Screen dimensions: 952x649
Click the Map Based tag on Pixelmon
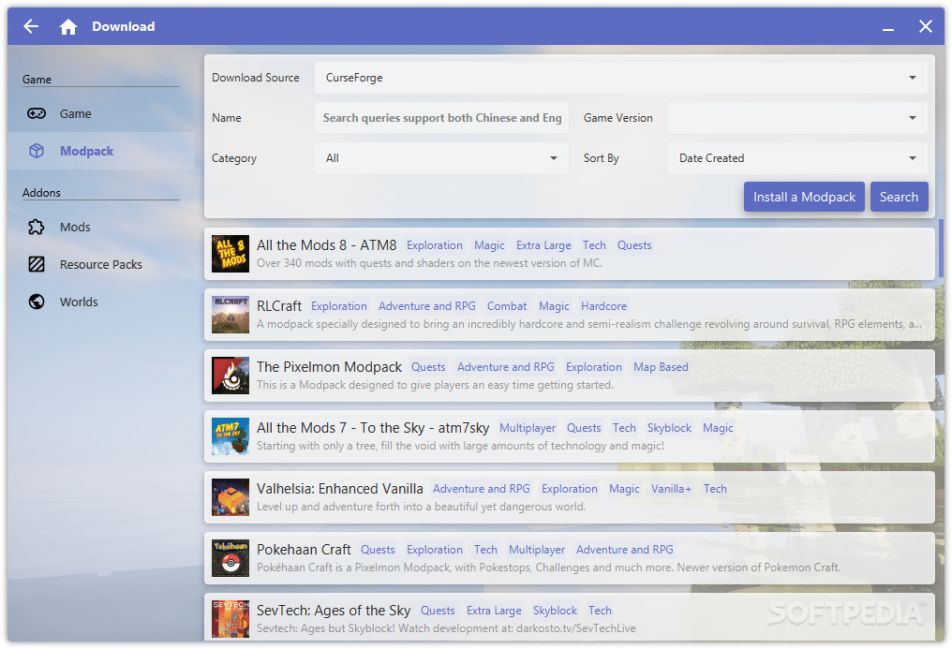pos(661,366)
